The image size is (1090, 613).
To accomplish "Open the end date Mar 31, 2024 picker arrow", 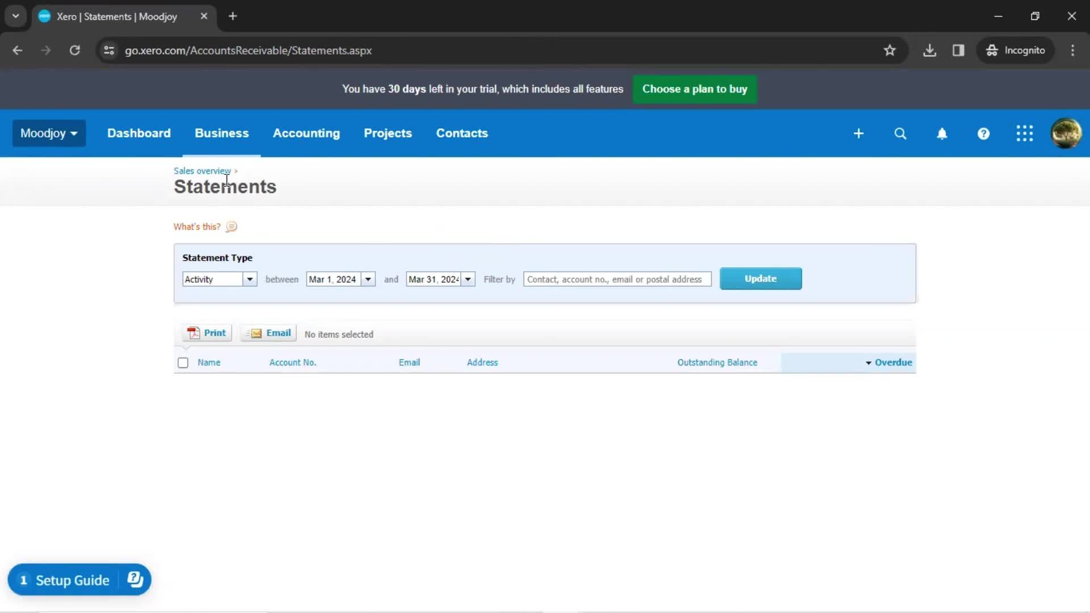I will point(468,279).
